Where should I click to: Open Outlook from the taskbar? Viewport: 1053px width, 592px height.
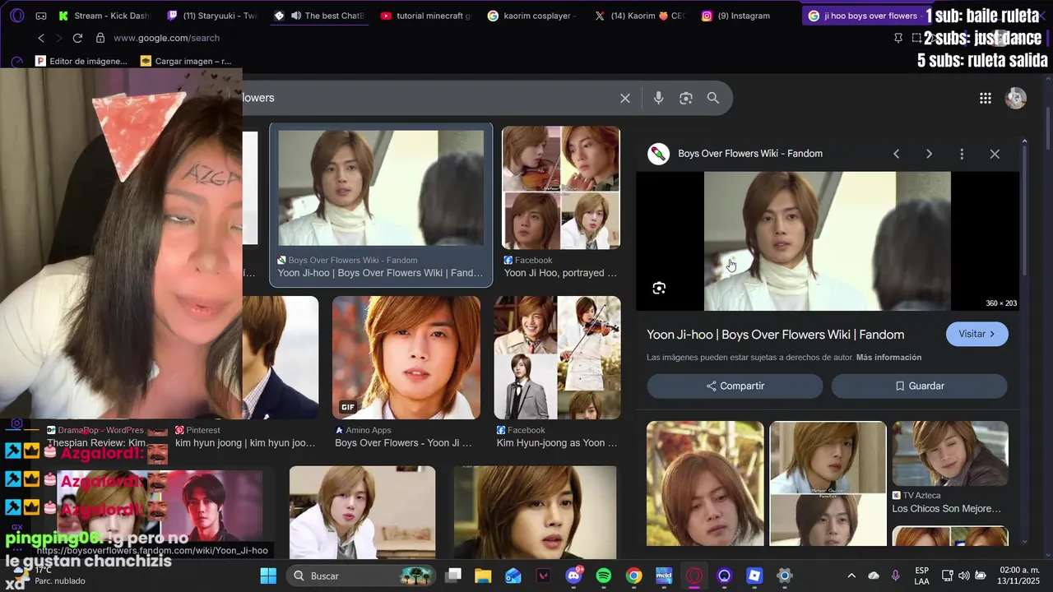tap(513, 576)
